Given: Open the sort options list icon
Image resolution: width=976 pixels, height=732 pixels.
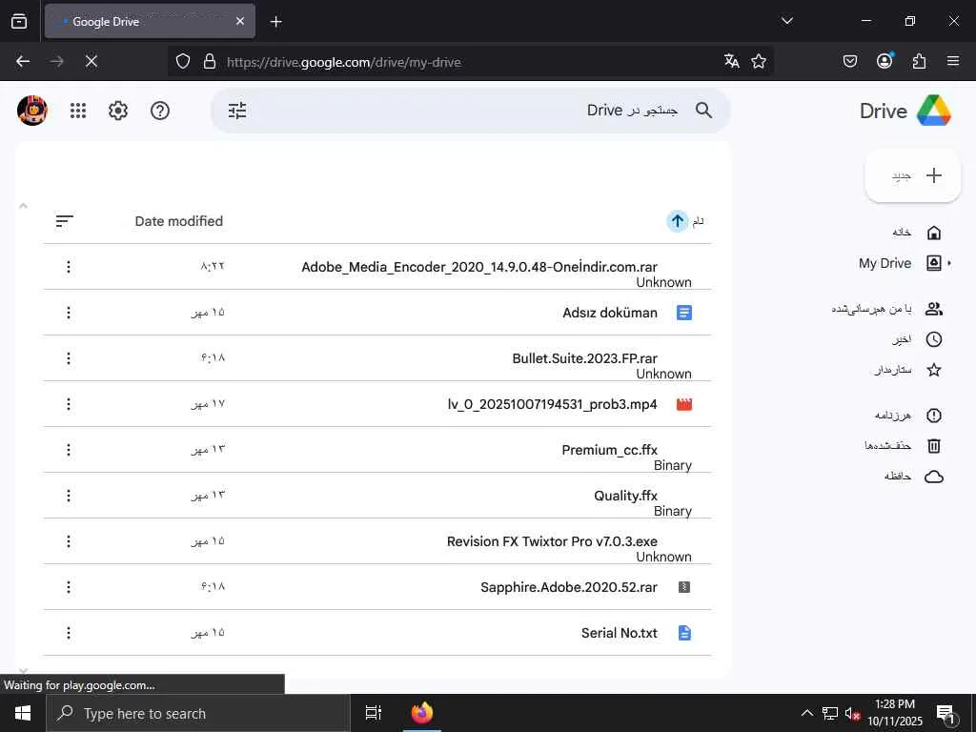Looking at the screenshot, I should 64,221.
